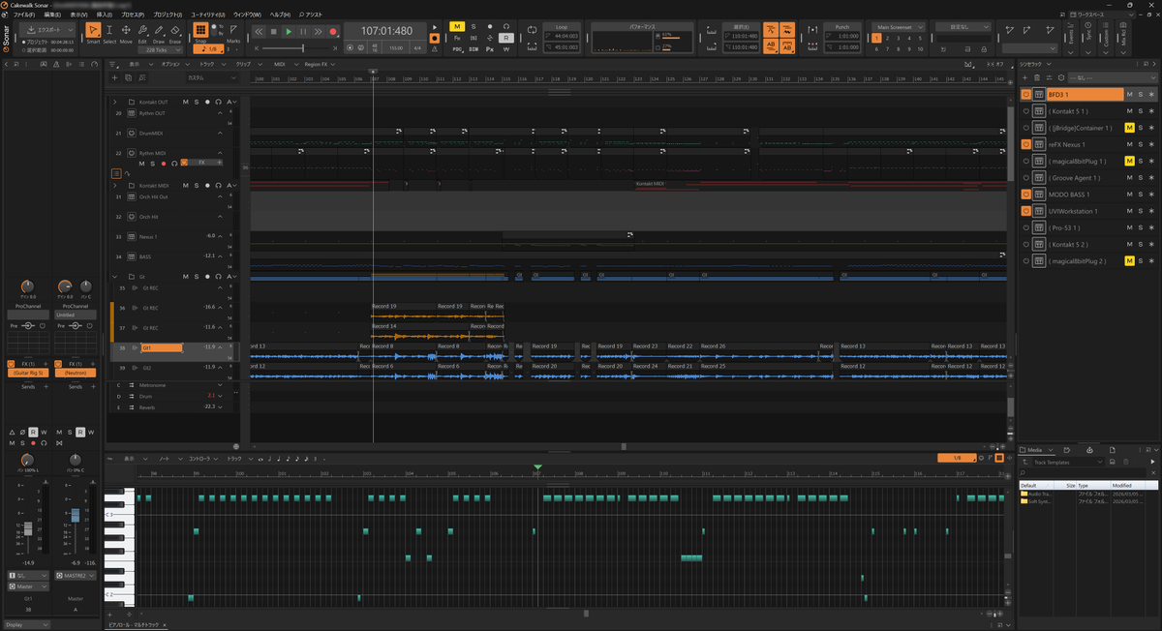
Task: Open the ユーティリティ(U) menu
Action: [x=206, y=15]
